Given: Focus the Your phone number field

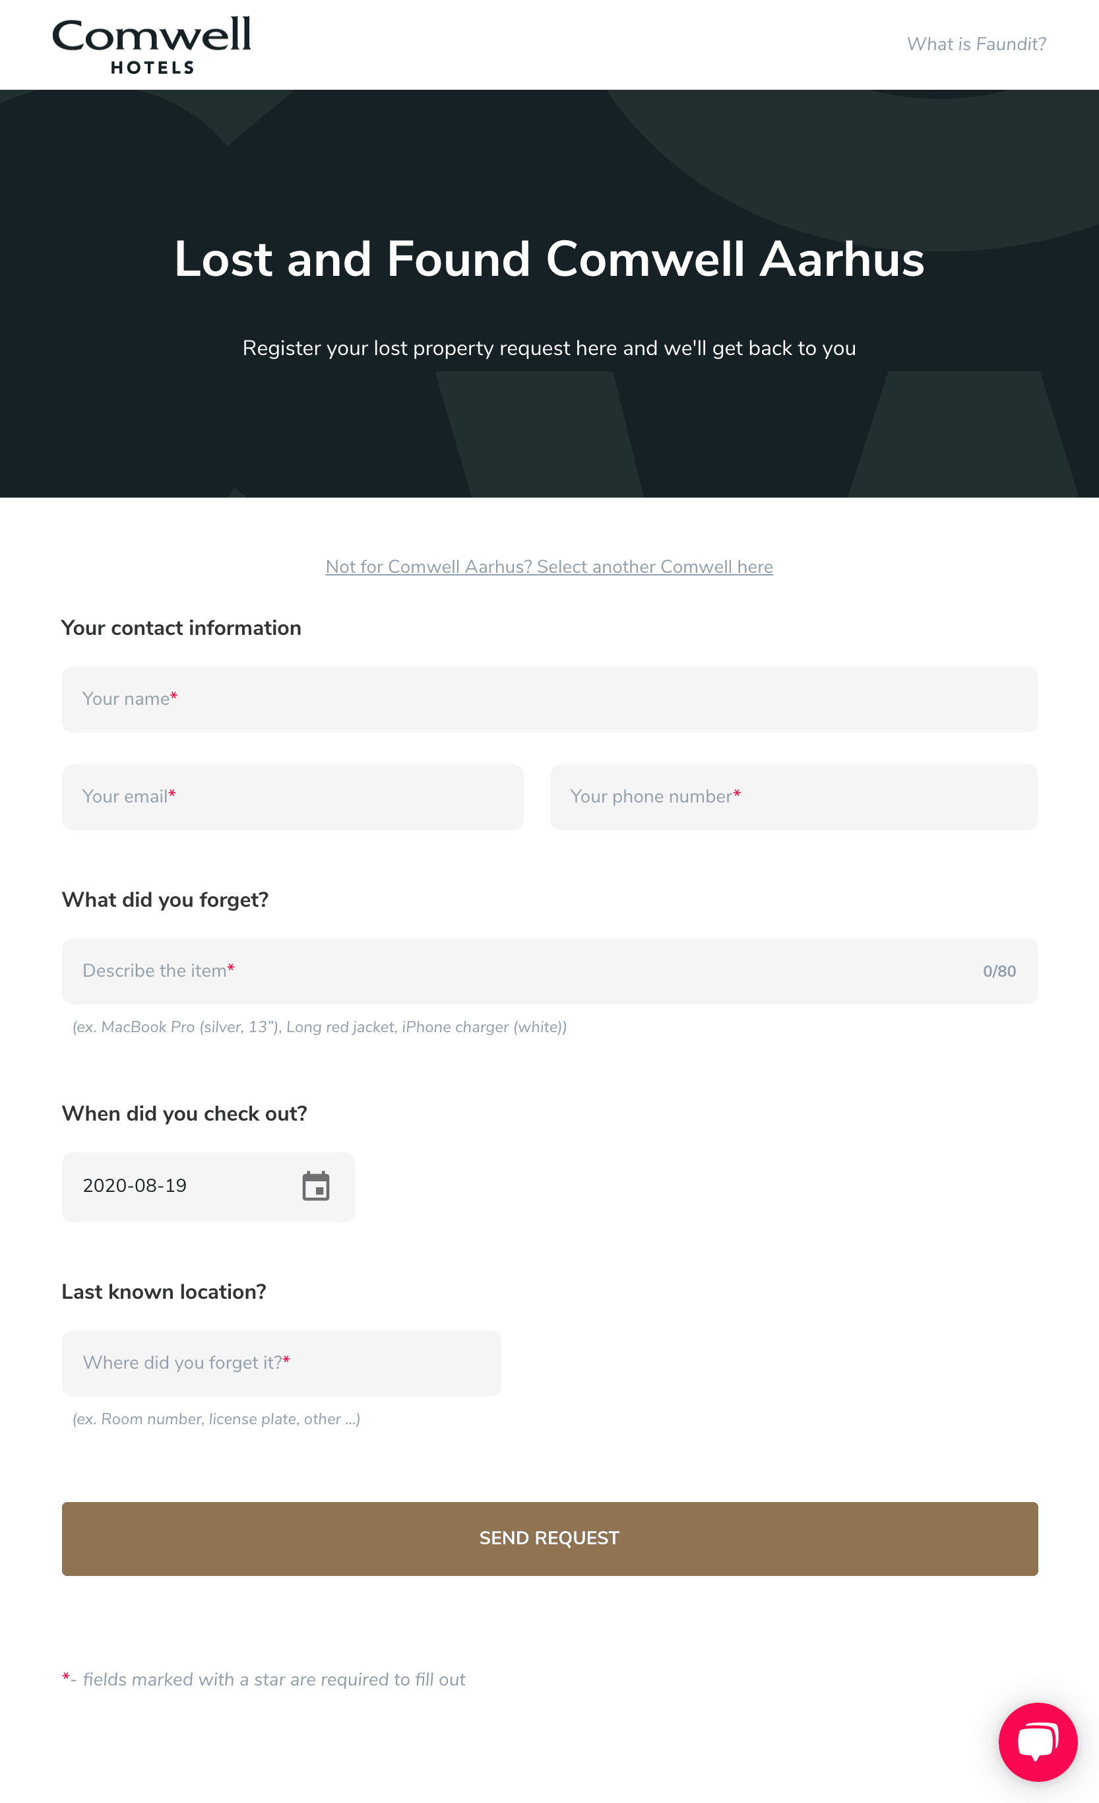Looking at the screenshot, I should (794, 797).
